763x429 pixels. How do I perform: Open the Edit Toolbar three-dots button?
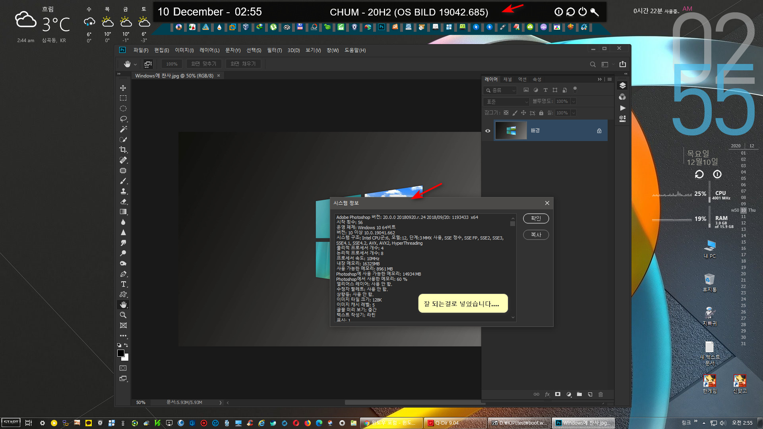123,336
